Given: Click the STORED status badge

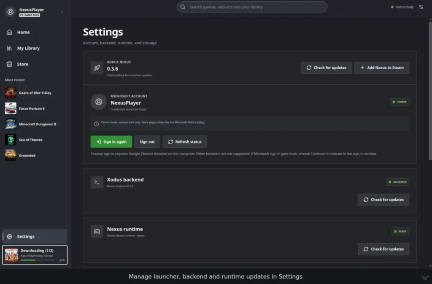Looking at the screenshot, I should pos(400,102).
